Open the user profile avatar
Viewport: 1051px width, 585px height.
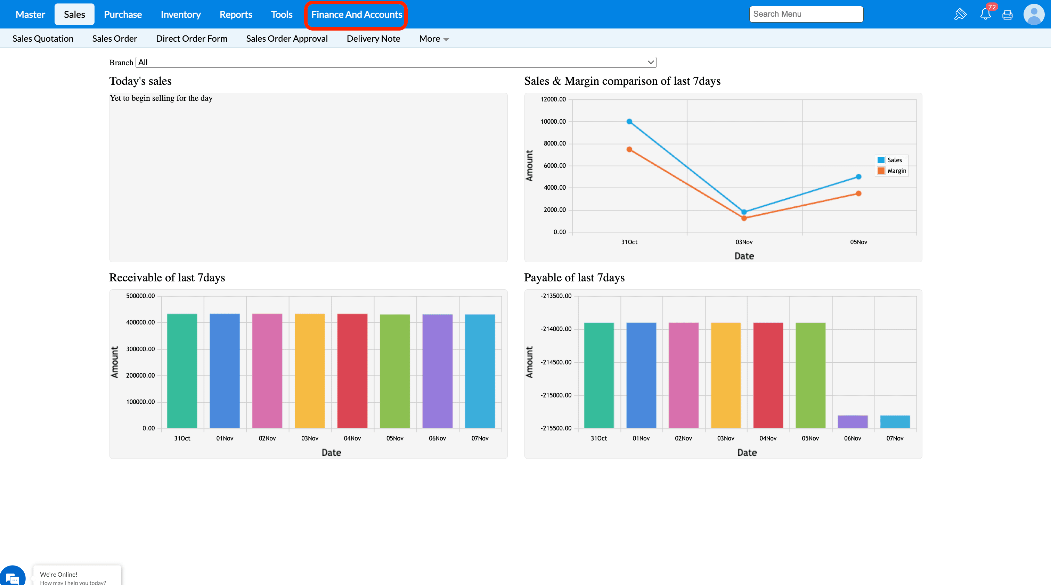[x=1034, y=14]
